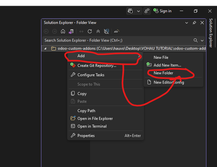Click the feedback icon beside Sign in
217x167 pixels.
[x=147, y=11]
